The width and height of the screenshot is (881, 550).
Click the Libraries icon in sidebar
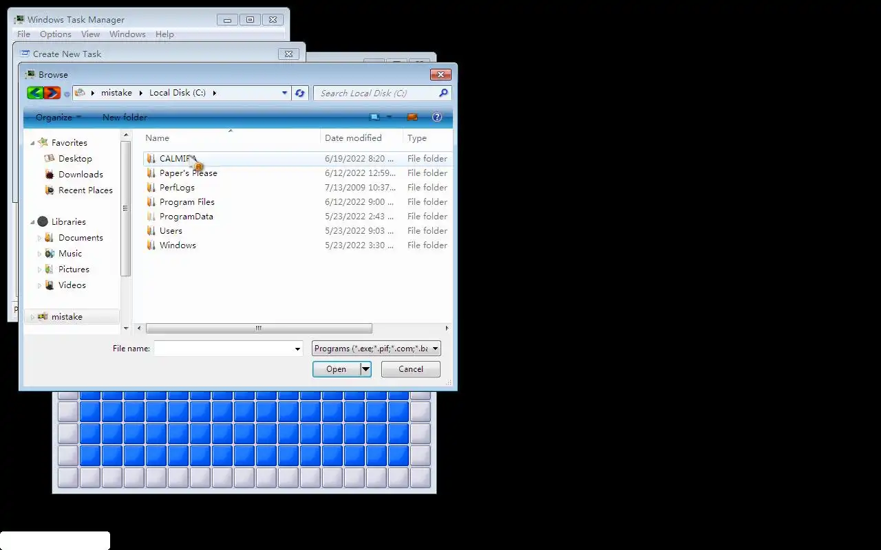pyautogui.click(x=43, y=221)
